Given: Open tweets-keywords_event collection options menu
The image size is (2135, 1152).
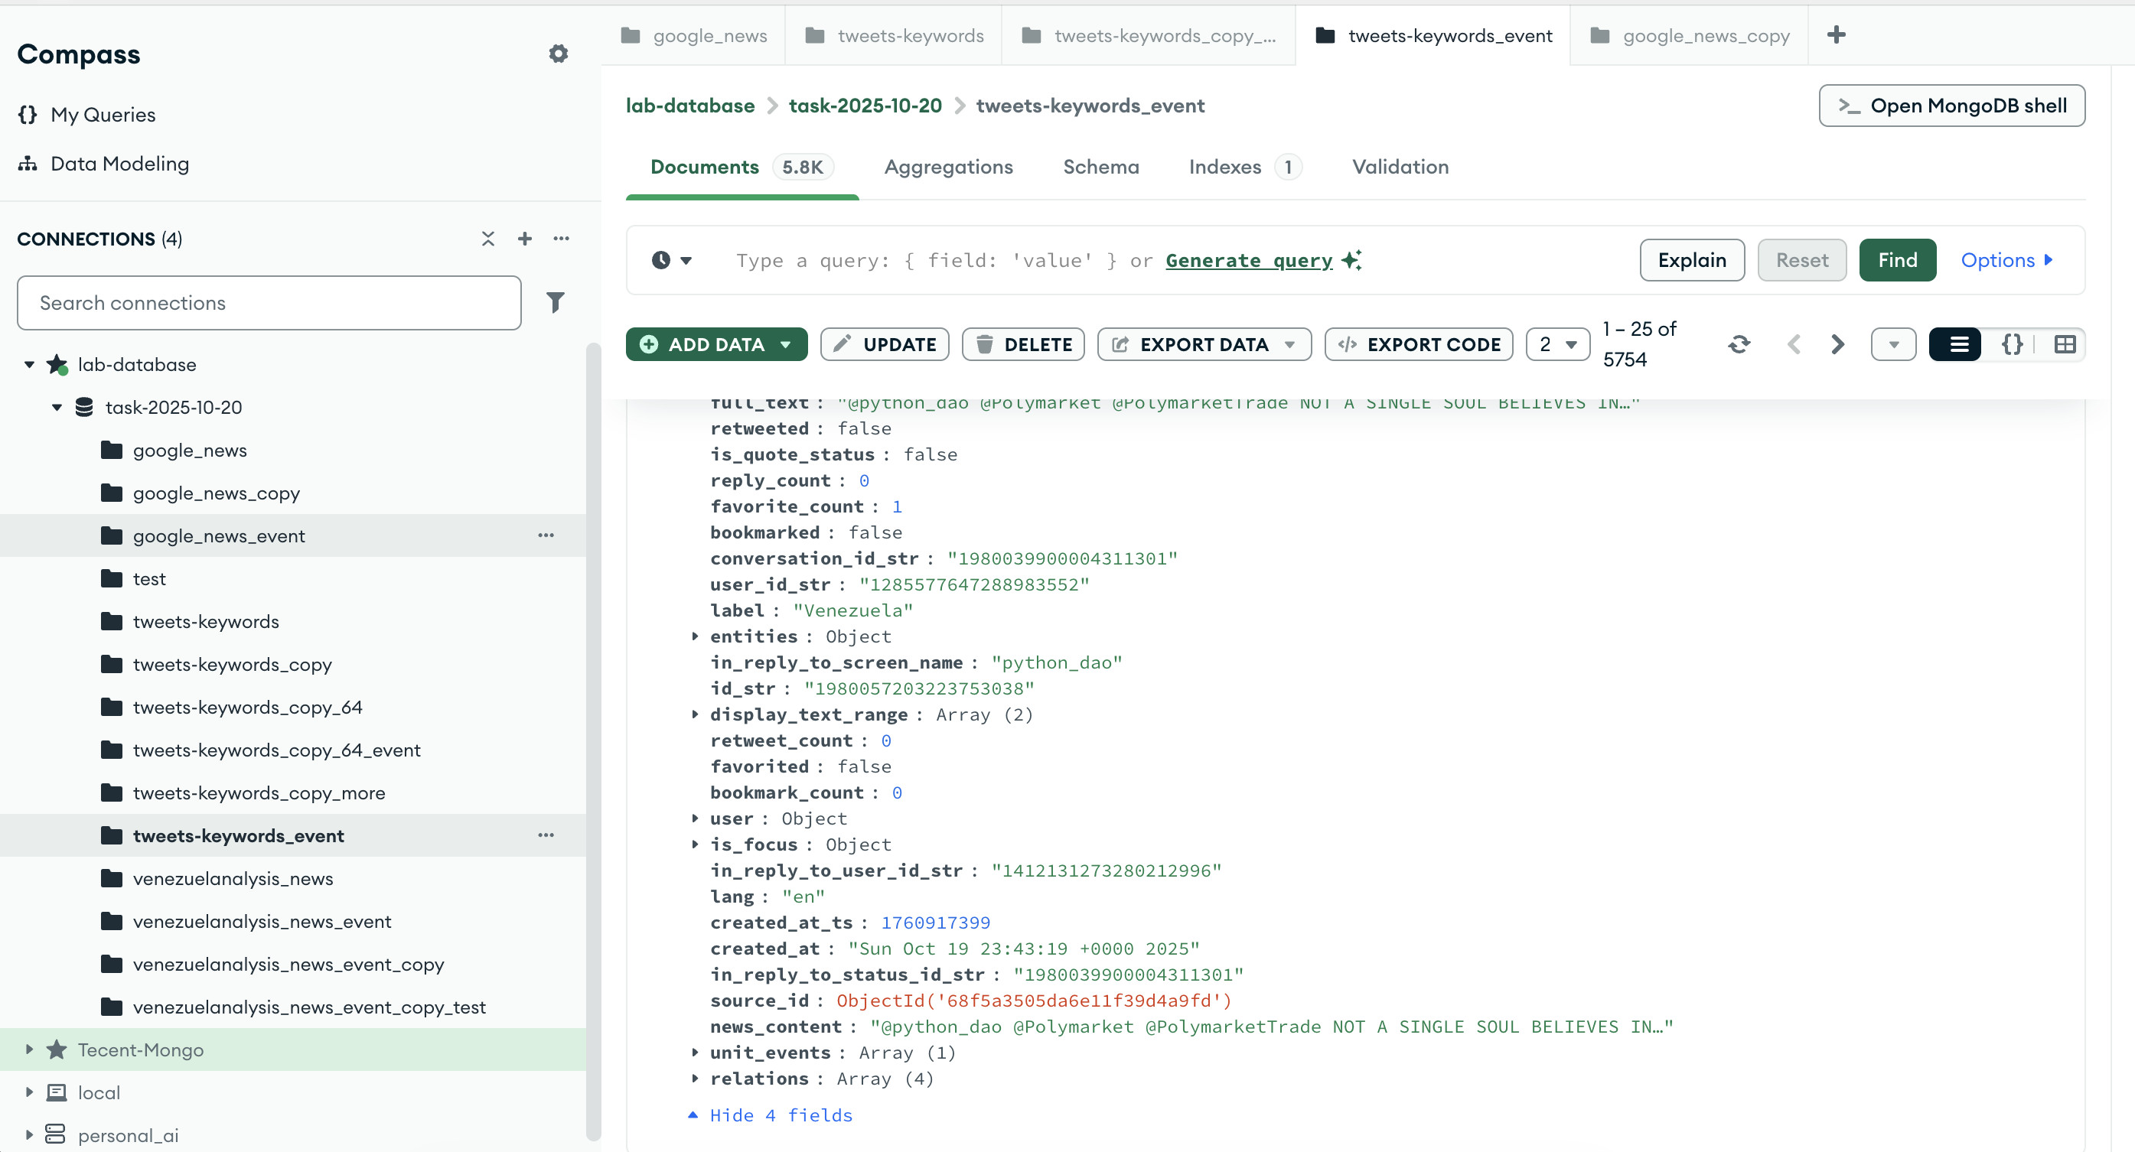Looking at the screenshot, I should click(546, 835).
